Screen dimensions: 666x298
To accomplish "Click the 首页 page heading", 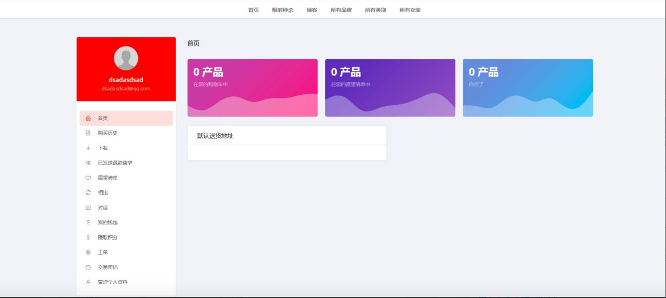I will [x=193, y=43].
